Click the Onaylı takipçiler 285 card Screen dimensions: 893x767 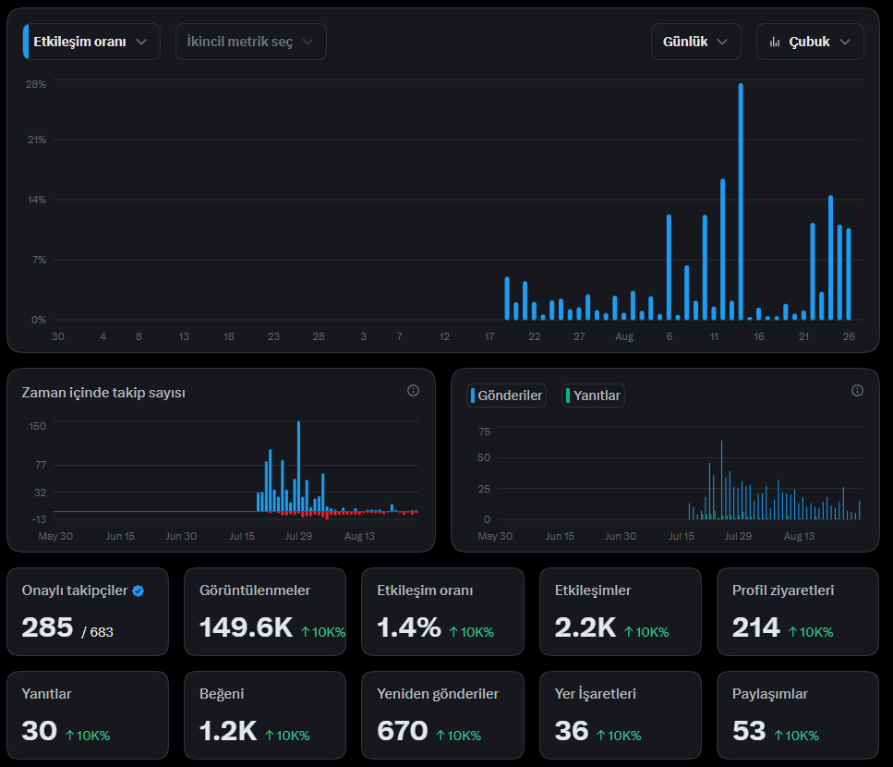click(x=88, y=612)
